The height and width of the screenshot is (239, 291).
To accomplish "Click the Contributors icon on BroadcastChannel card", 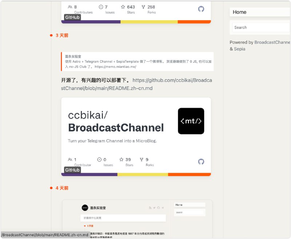I will (70, 159).
